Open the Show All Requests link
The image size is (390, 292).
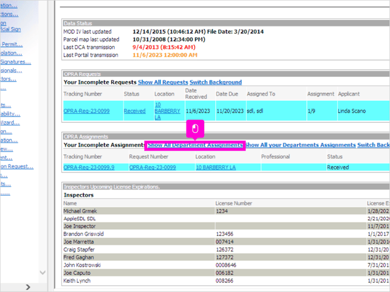(x=163, y=82)
